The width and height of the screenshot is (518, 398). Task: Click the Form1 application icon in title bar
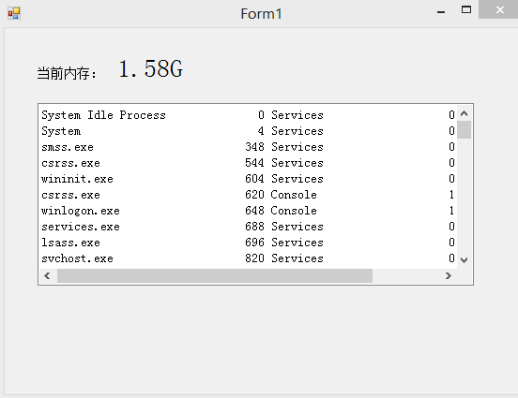pos(14,13)
